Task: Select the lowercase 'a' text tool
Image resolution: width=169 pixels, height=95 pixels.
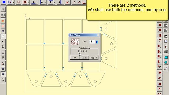Action: pyautogui.click(x=3, y=41)
